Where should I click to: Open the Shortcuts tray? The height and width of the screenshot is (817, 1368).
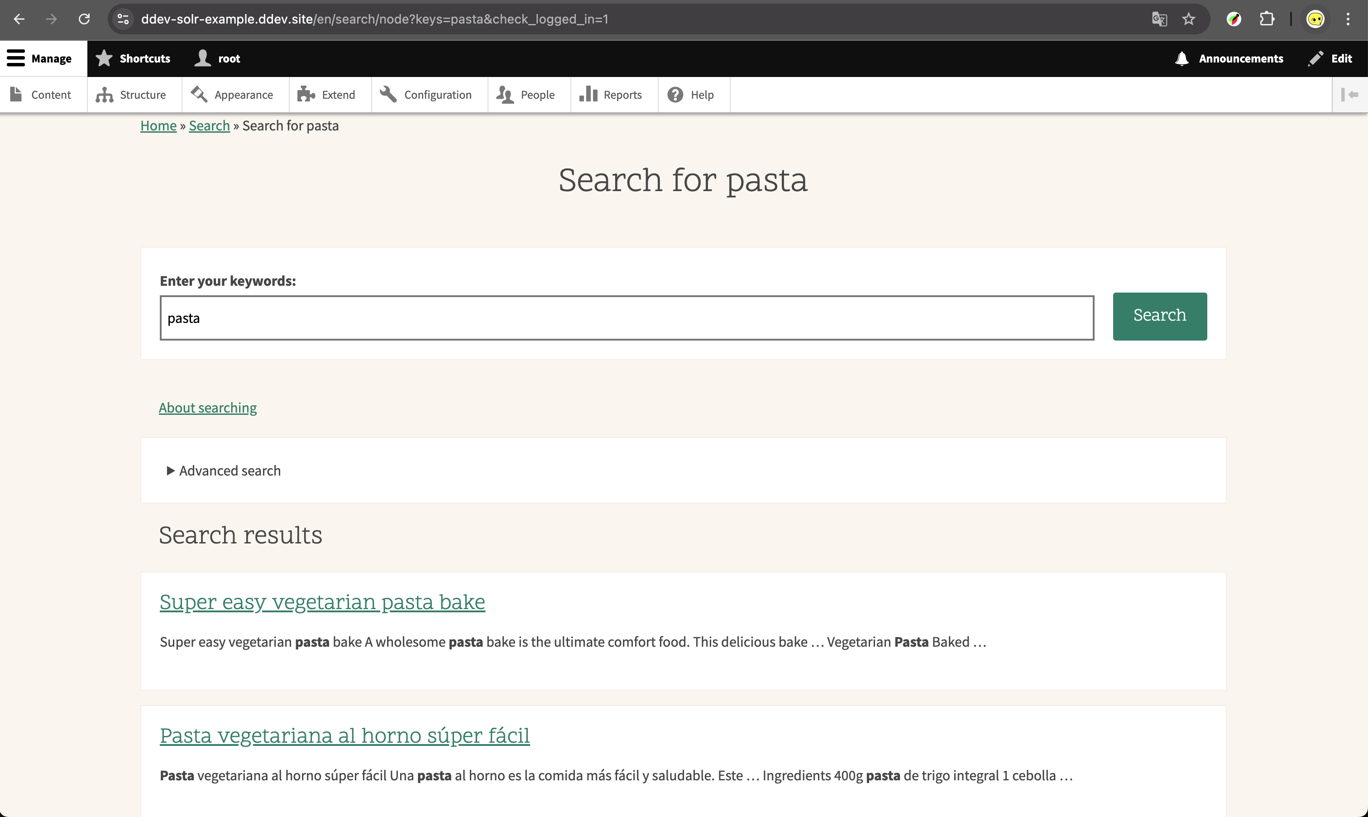[x=133, y=58]
